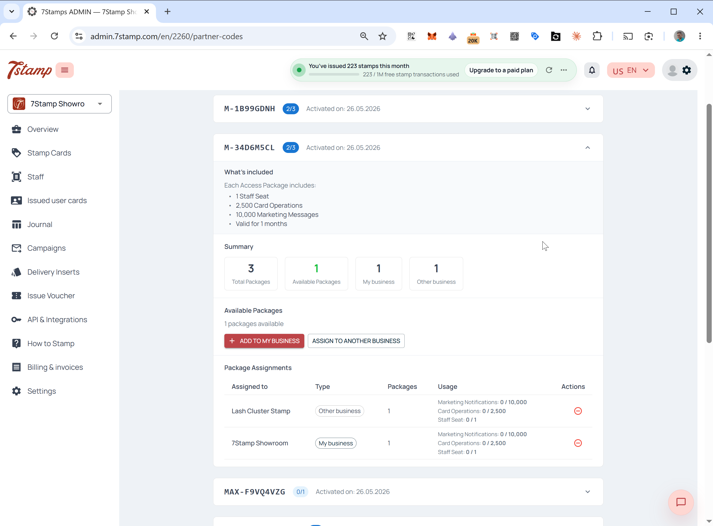
Task: Click the Other business summary card
Action: [x=436, y=274]
